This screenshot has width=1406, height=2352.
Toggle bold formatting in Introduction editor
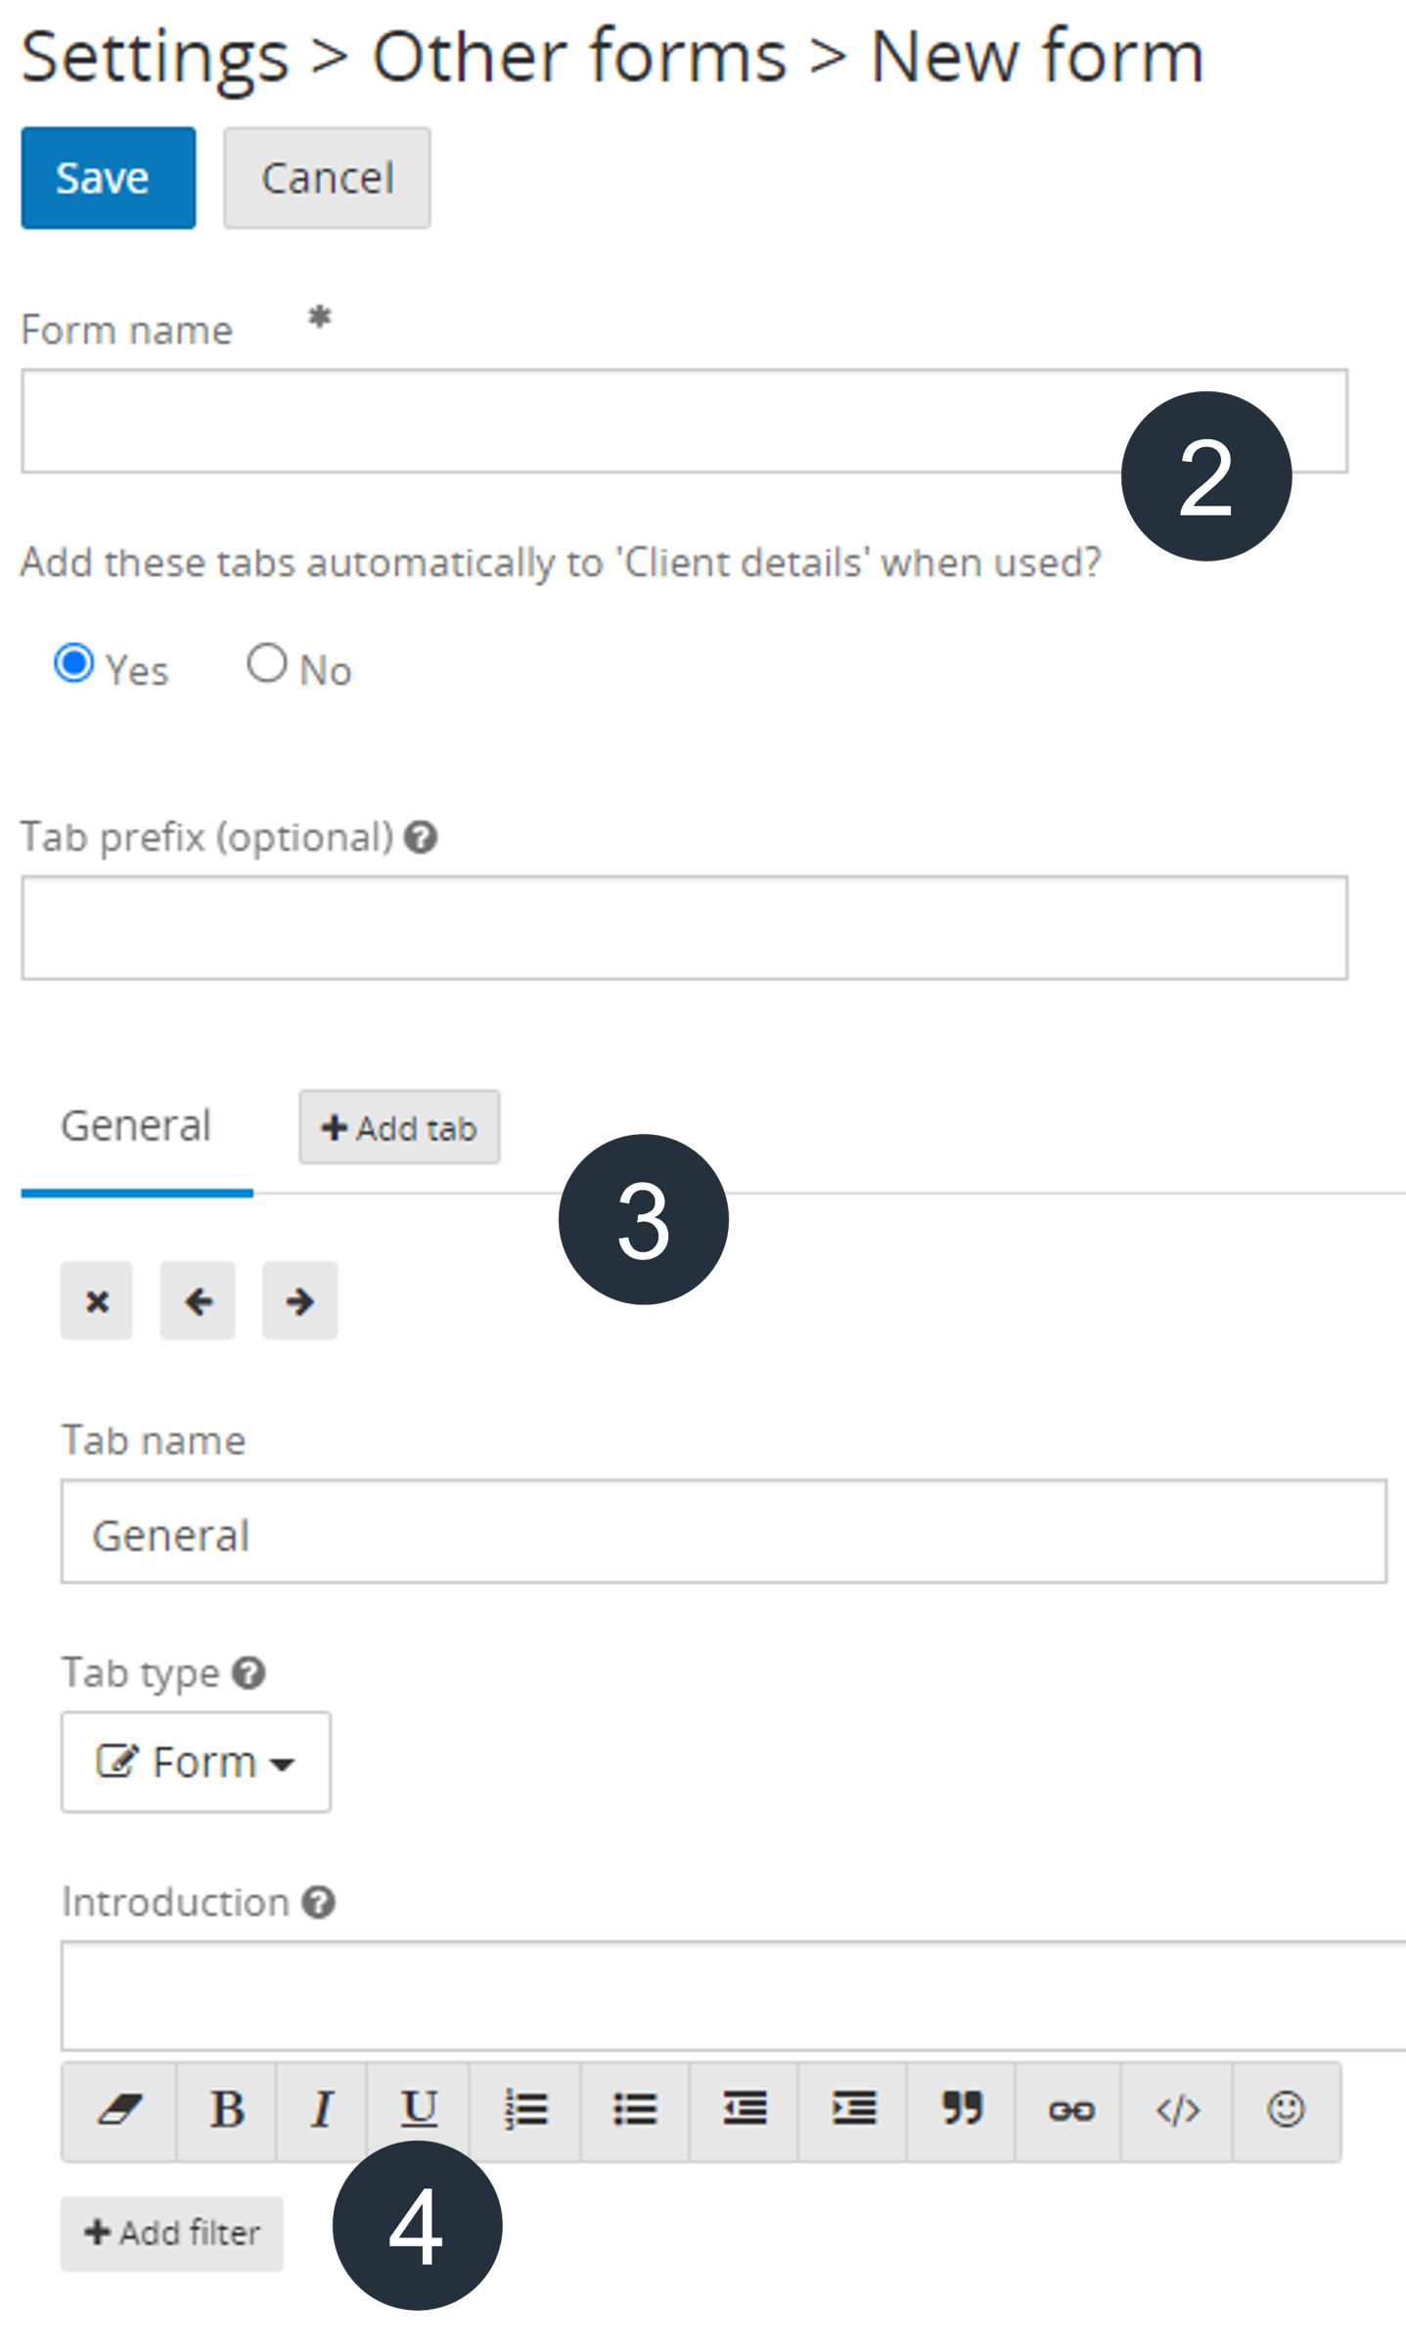tap(227, 2111)
